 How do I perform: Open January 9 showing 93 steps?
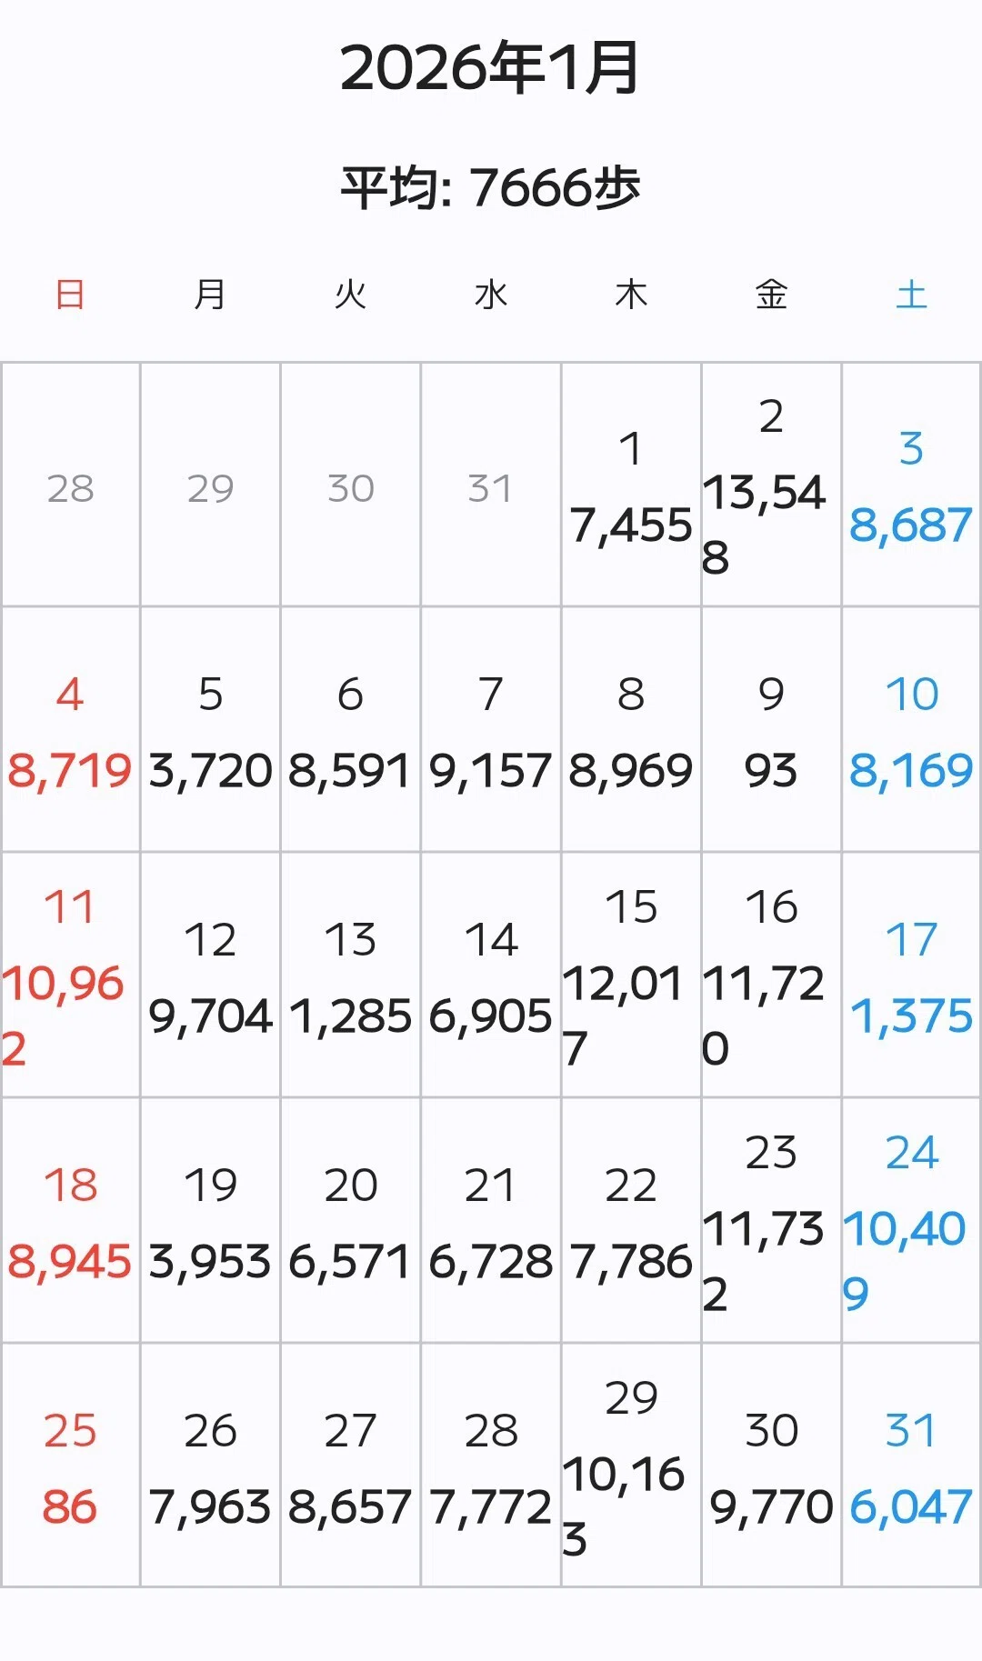pyautogui.click(x=771, y=730)
